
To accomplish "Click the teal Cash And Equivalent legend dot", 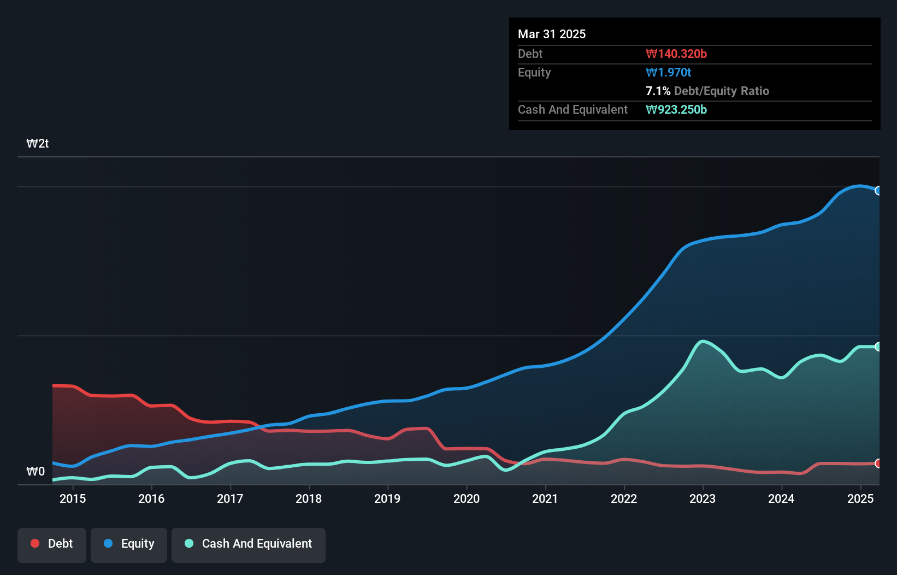I will [x=189, y=543].
